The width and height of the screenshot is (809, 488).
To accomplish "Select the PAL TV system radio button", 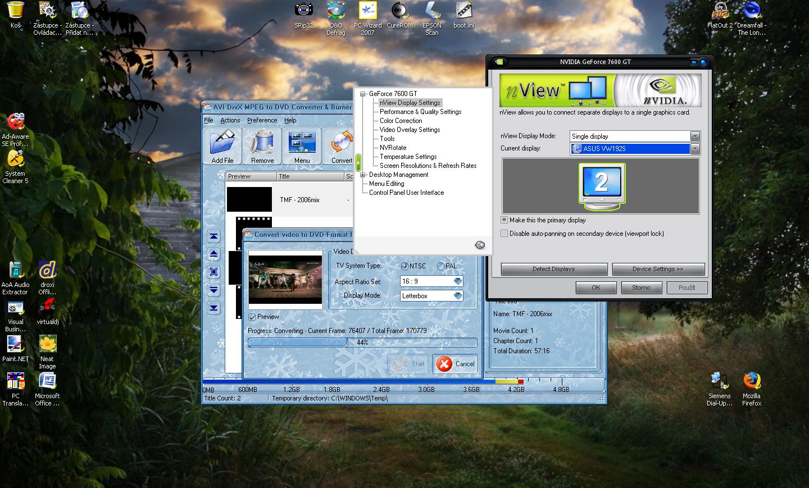I will pos(440,266).
